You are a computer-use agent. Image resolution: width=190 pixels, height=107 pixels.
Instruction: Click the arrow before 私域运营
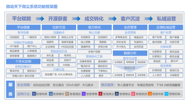pyautogui.click(x=148, y=19)
